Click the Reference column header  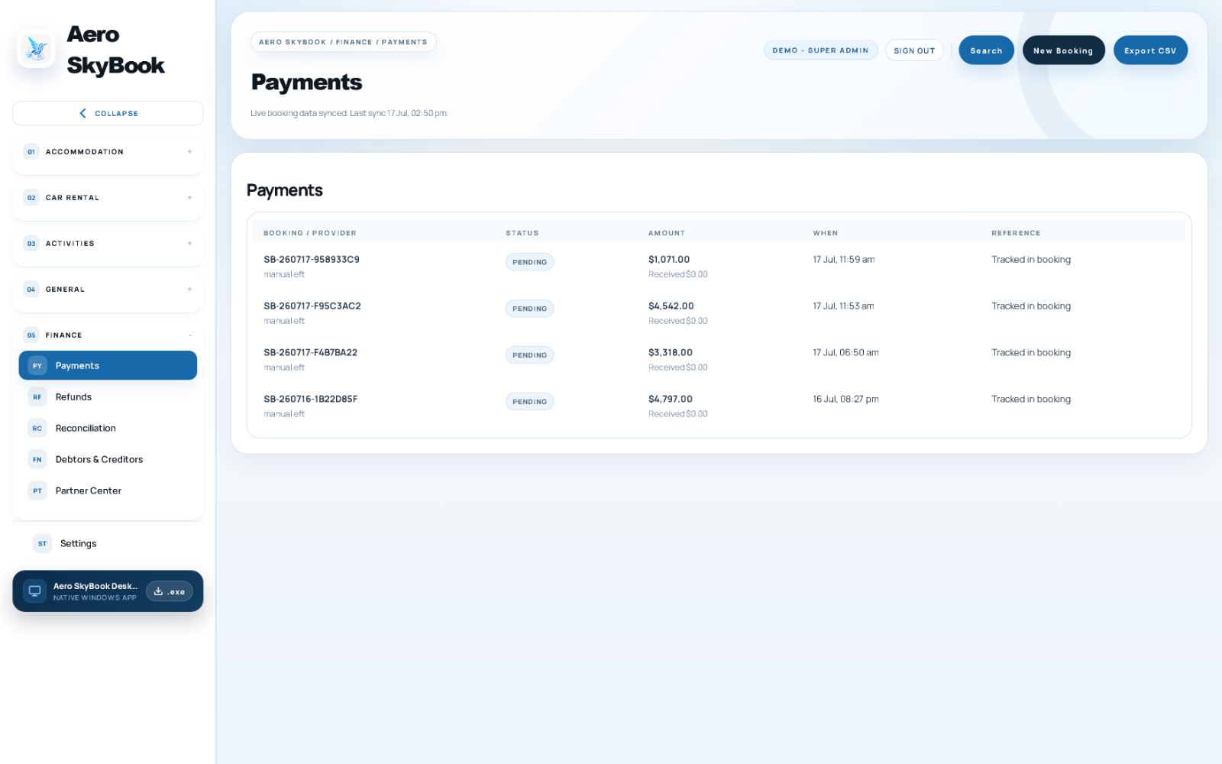pos(1016,233)
